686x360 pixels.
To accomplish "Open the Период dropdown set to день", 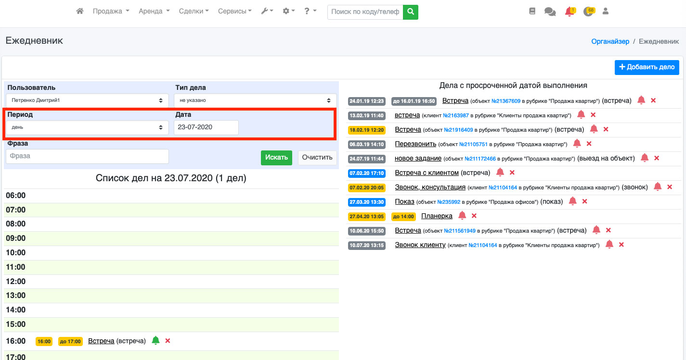I will pos(87,127).
